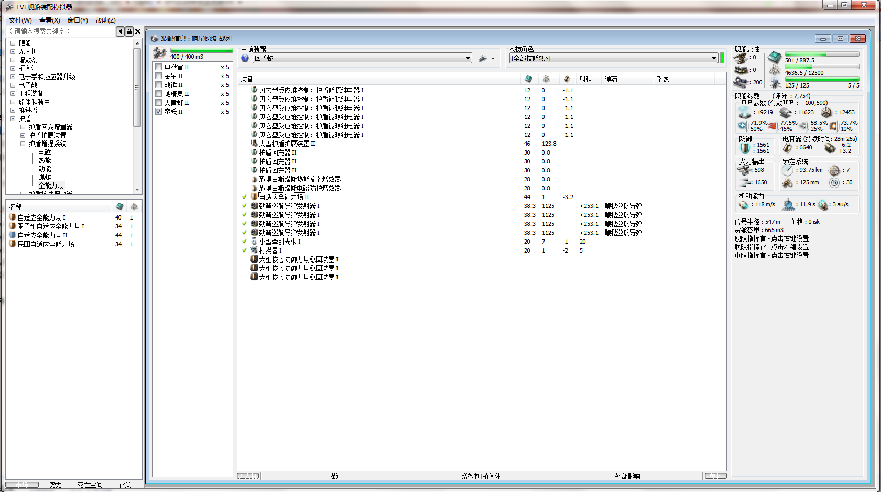This screenshot has height=492, width=881.
Task: Enable the 战锤 II drone checkbox
Action: pyautogui.click(x=158, y=85)
